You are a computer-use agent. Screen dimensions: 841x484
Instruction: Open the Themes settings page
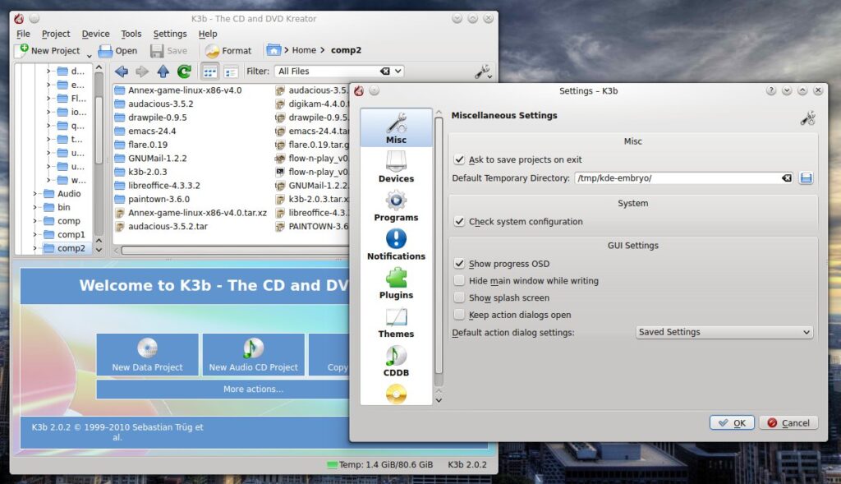[x=397, y=322]
